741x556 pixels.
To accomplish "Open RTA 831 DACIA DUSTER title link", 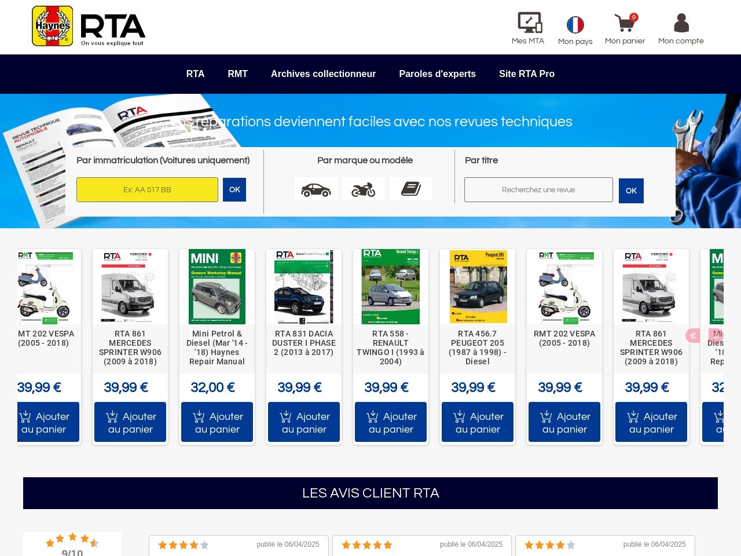I will tap(304, 343).
